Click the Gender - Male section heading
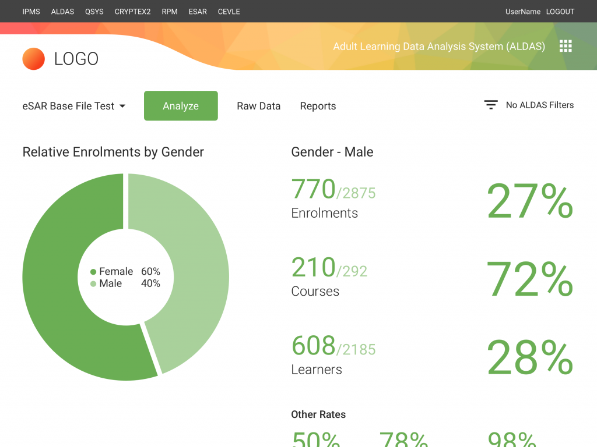This screenshot has height=447, width=597. tap(332, 152)
